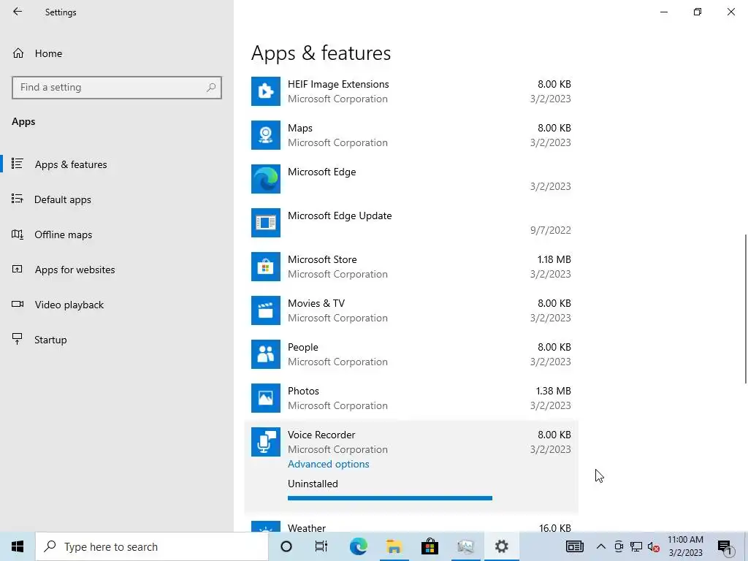Open the Windows Start menu
Image resolution: width=748 pixels, height=561 pixels.
(x=18, y=546)
